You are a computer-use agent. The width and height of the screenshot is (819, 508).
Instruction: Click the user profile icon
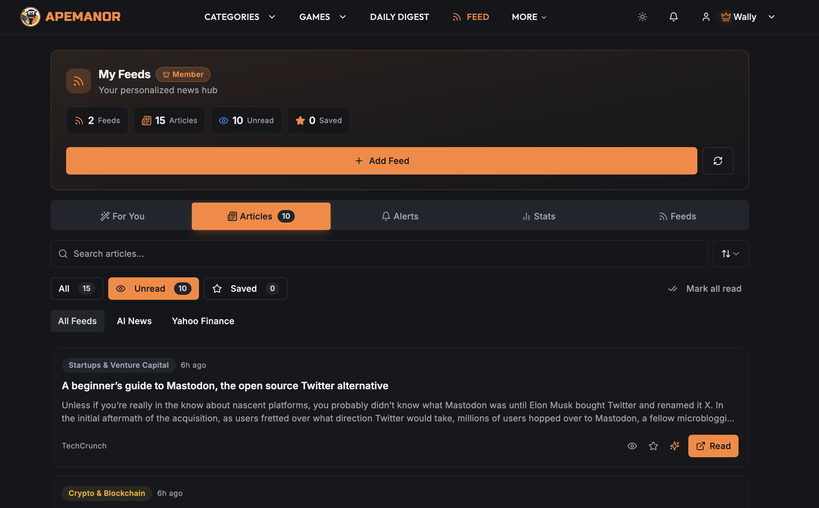click(706, 17)
